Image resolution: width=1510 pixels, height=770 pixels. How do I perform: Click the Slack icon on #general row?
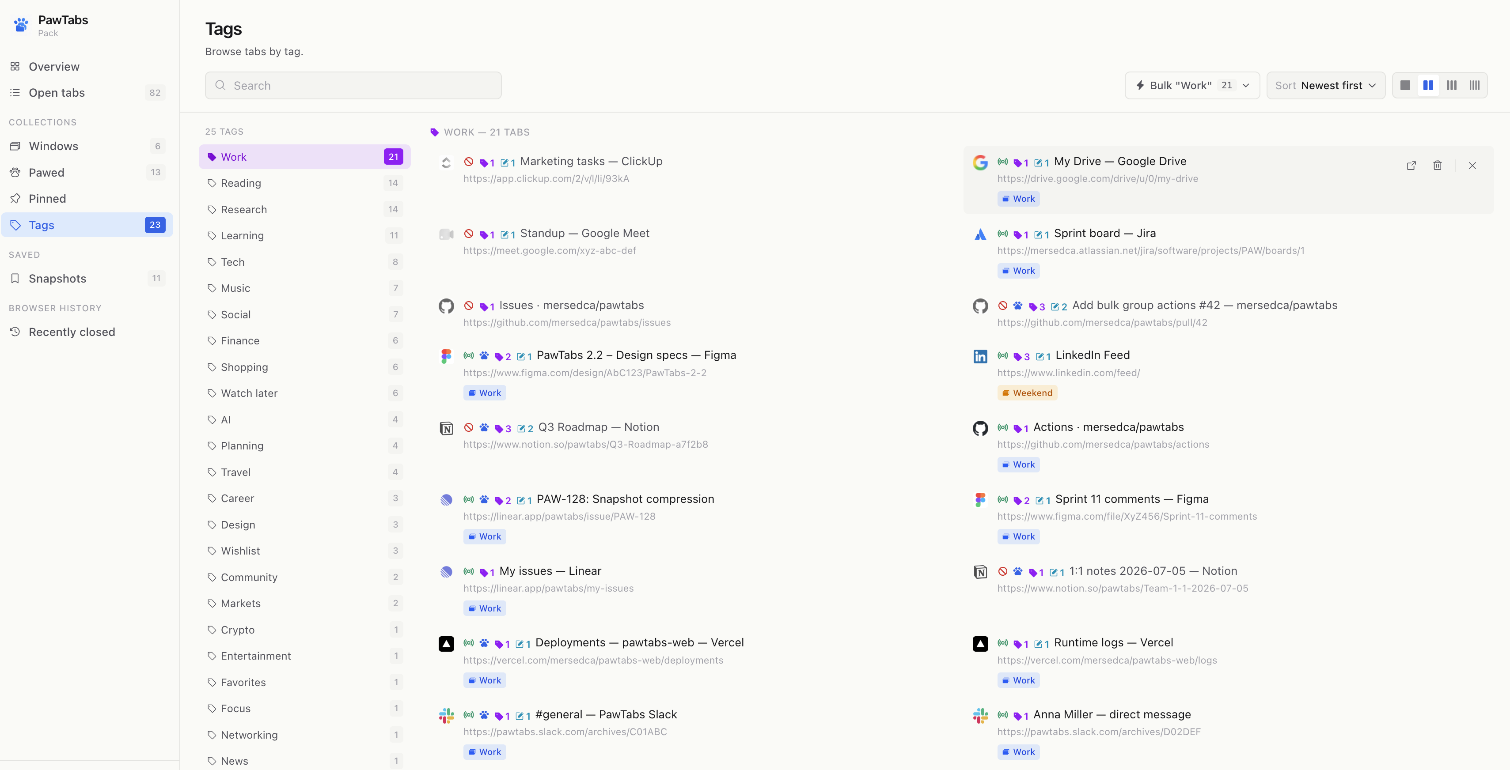446,716
